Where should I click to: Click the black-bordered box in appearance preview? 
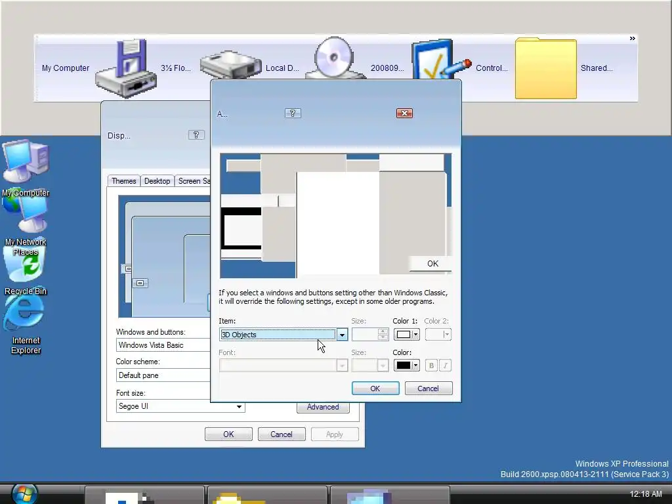point(241,228)
